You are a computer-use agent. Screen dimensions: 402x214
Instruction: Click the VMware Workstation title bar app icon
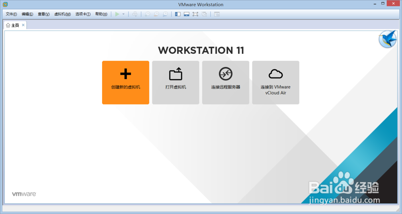[5, 4]
